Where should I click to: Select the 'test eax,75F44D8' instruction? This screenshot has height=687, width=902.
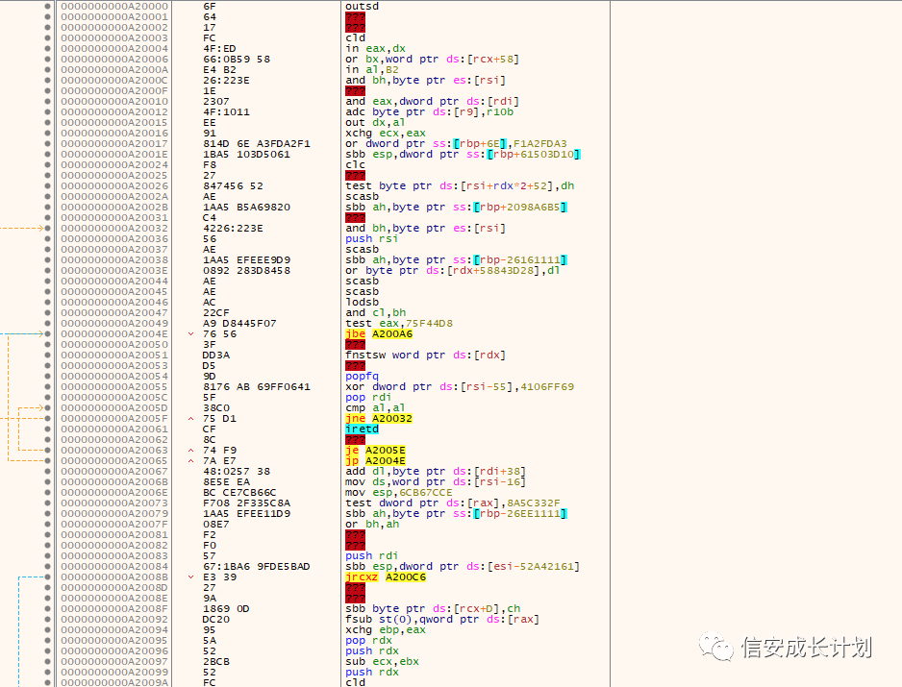pos(399,324)
